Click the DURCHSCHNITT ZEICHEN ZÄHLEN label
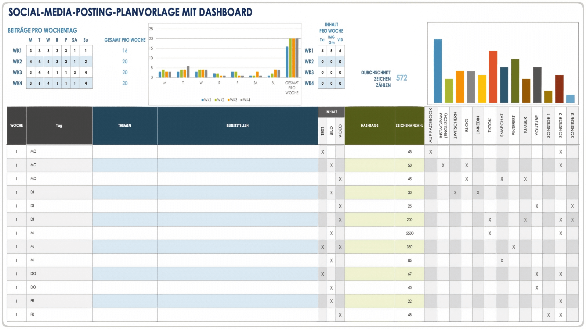The image size is (586, 329). tap(376, 79)
